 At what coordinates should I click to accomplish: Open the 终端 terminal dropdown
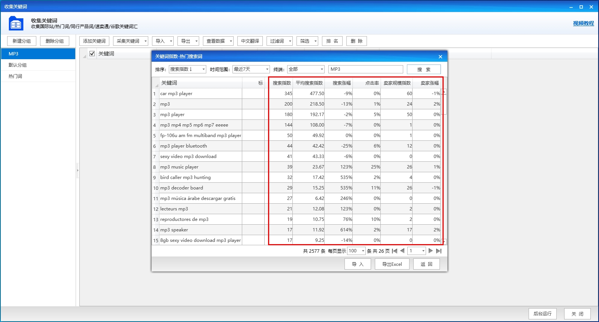click(306, 69)
